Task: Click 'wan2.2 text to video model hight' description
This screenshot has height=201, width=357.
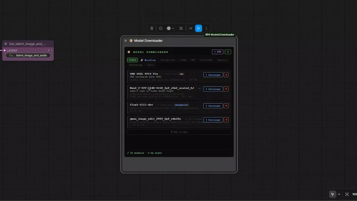Action: point(152,91)
